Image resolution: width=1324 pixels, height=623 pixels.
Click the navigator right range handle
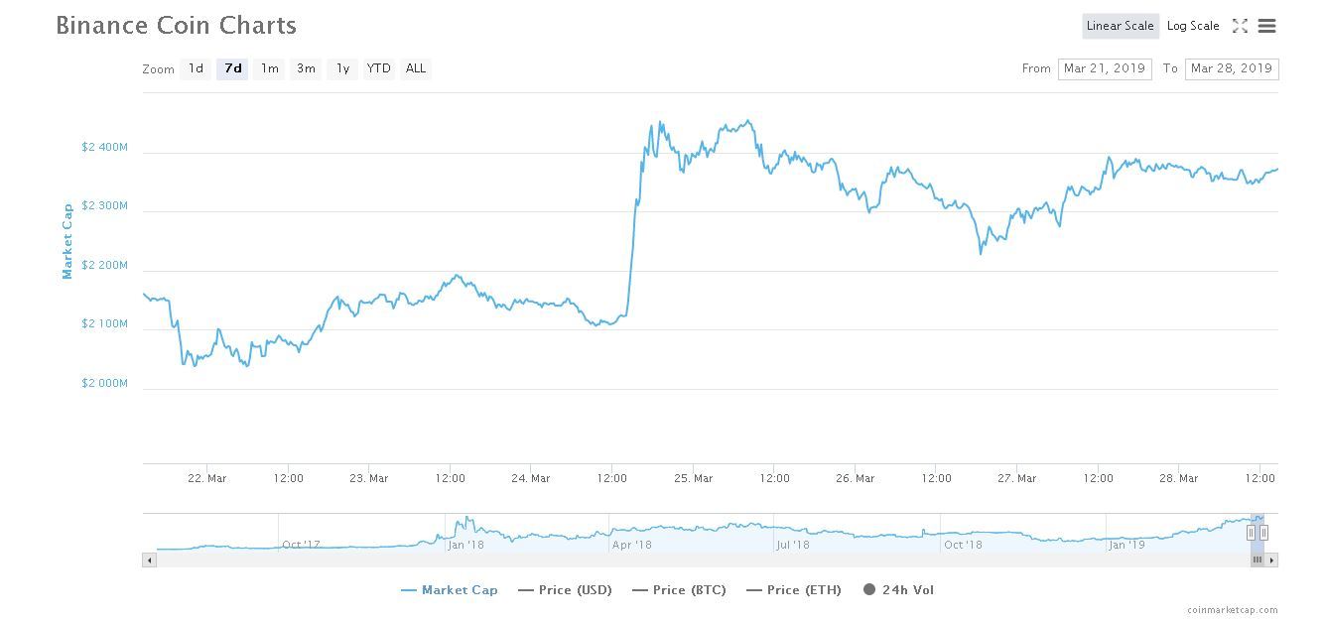[1263, 533]
